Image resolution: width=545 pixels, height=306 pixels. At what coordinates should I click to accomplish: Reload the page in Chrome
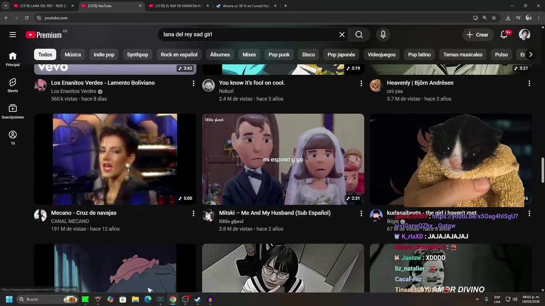click(26, 18)
